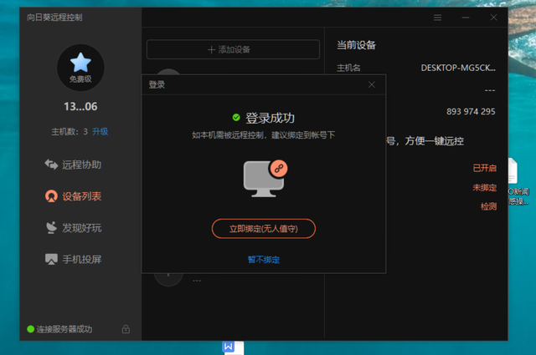Viewport: 536px width, 355px height.
Task: Click the 添加设备 button
Action: [233, 49]
